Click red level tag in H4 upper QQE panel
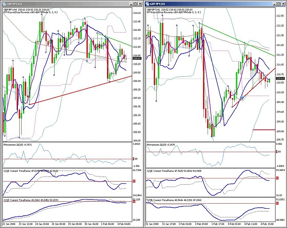This screenshot has height=228, width=287. pyautogui.click(x=134, y=181)
